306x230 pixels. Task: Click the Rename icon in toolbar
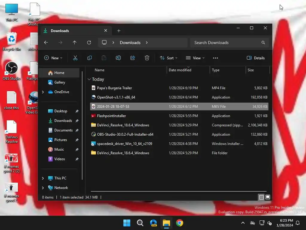pos(118,58)
